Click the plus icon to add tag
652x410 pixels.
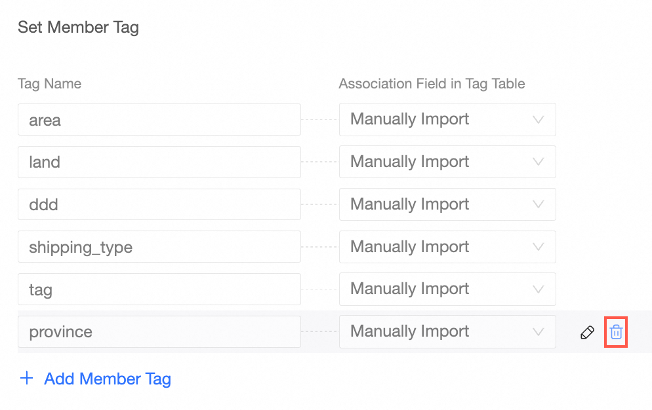coord(27,379)
